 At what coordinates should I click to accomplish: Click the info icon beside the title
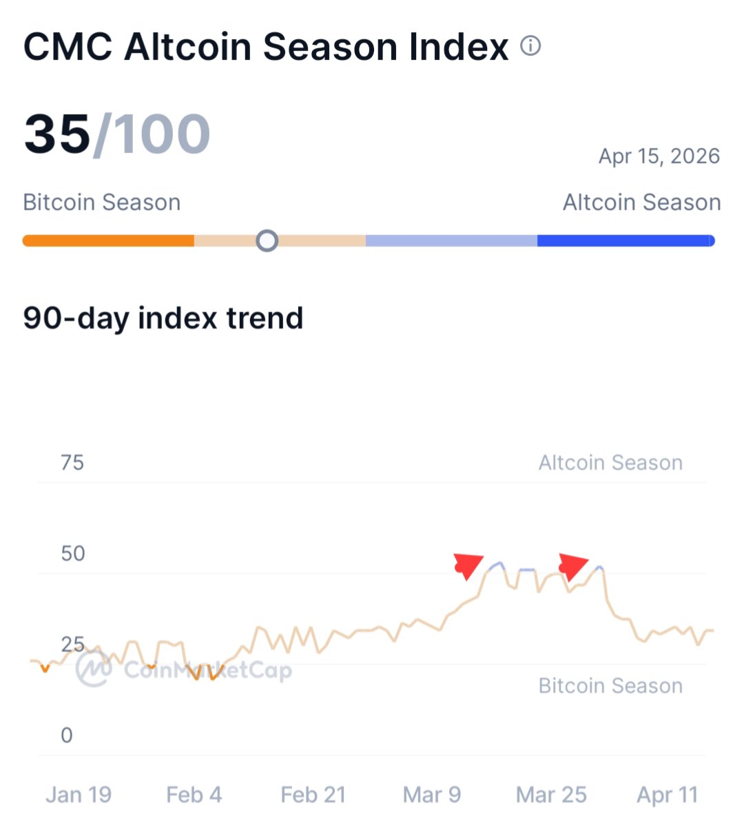(530, 46)
